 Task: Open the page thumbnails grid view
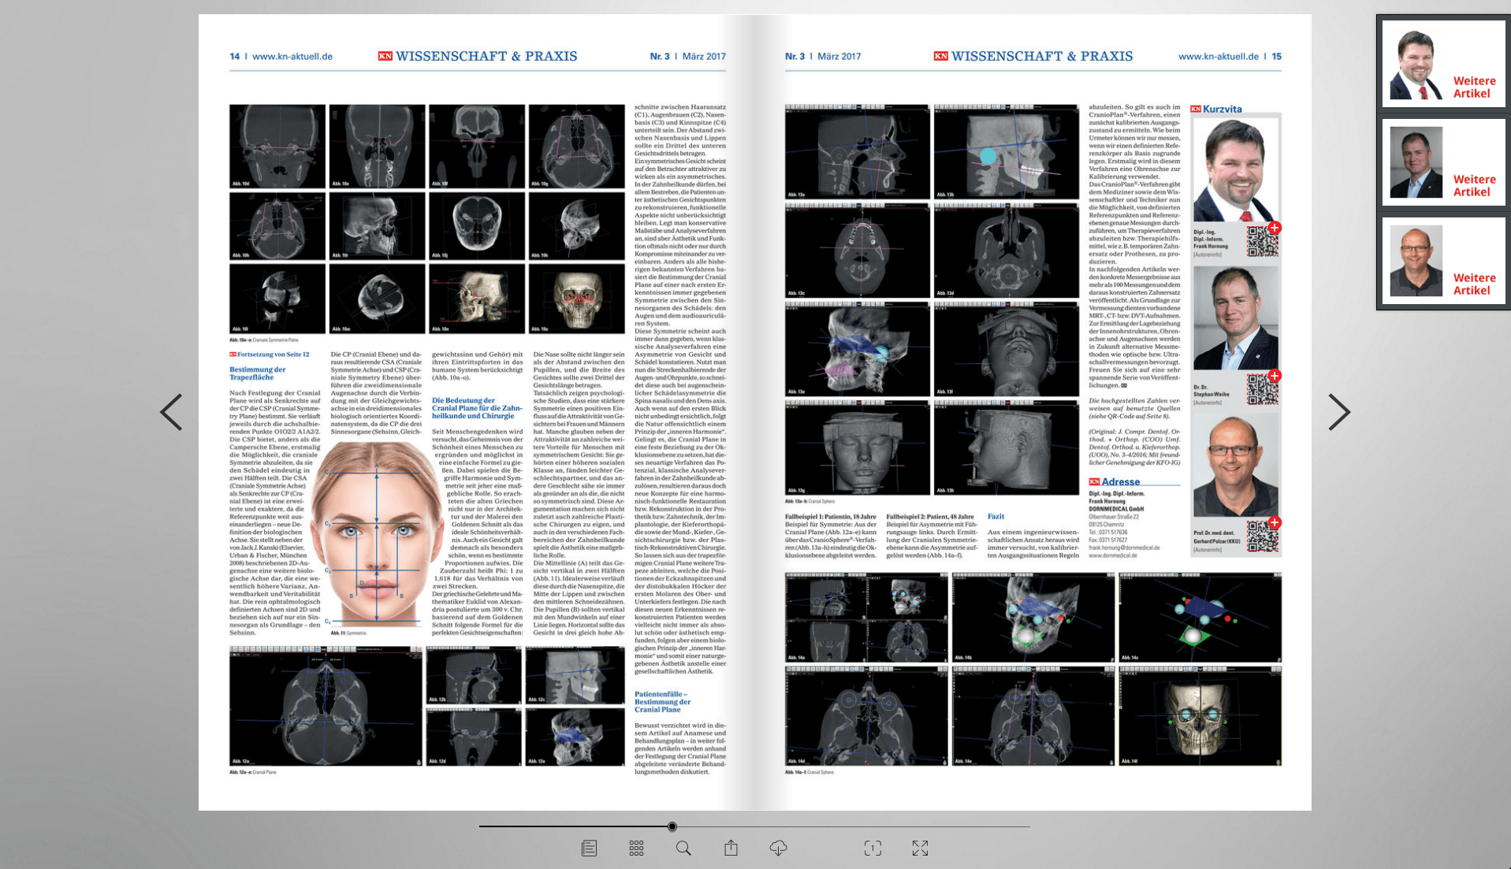click(x=636, y=848)
